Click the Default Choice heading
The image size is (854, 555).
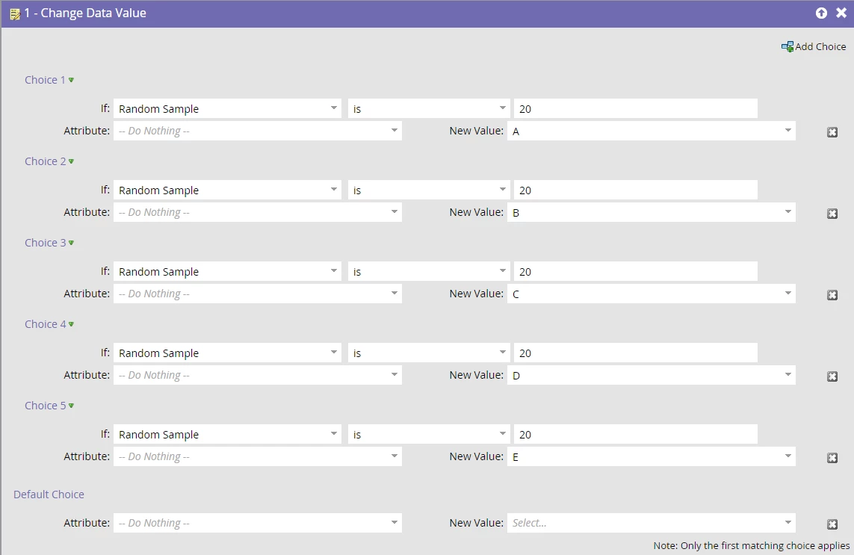point(49,494)
